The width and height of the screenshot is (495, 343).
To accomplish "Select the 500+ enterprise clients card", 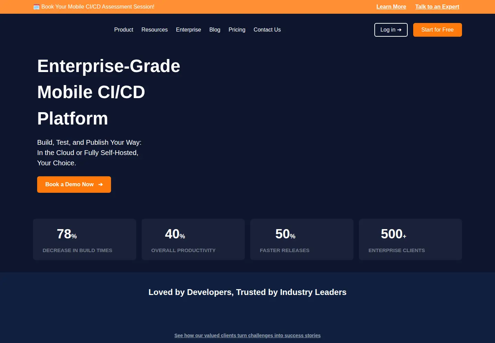I will pyautogui.click(x=410, y=239).
